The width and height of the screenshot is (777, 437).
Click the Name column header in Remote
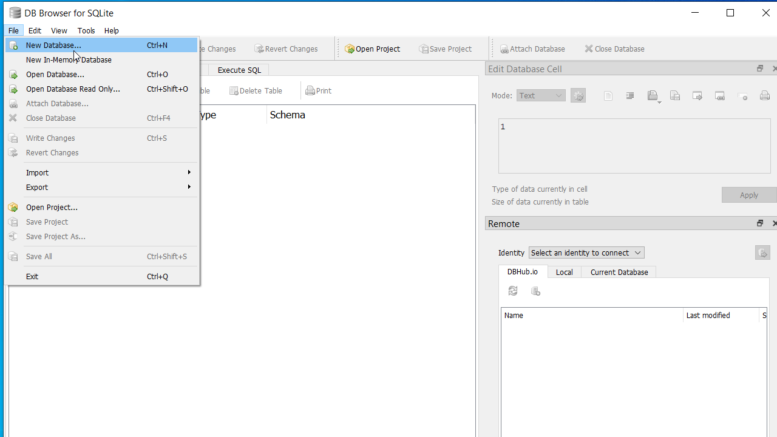coord(592,315)
